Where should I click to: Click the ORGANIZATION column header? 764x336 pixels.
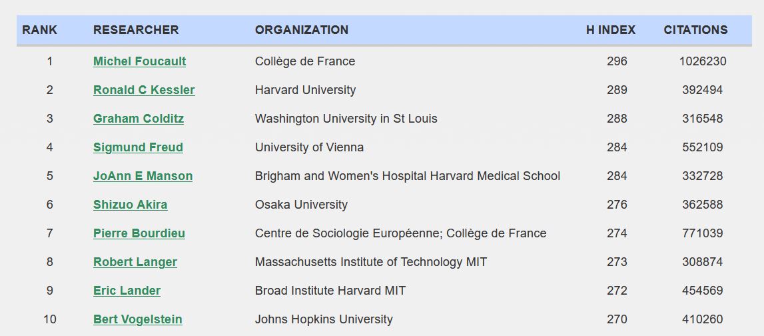[302, 30]
